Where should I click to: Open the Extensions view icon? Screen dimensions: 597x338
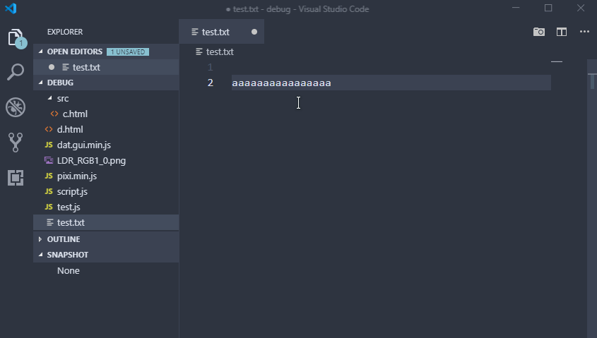pyautogui.click(x=16, y=178)
